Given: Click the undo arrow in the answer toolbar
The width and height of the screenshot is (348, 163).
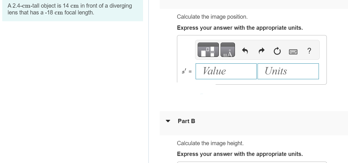Looking at the screenshot, I should pos(245,51).
